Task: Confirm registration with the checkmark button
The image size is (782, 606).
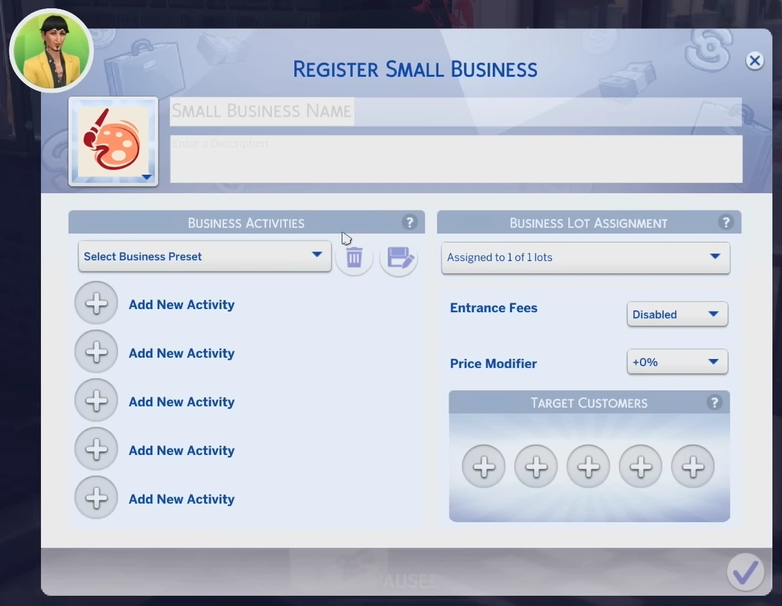Action: 746,571
